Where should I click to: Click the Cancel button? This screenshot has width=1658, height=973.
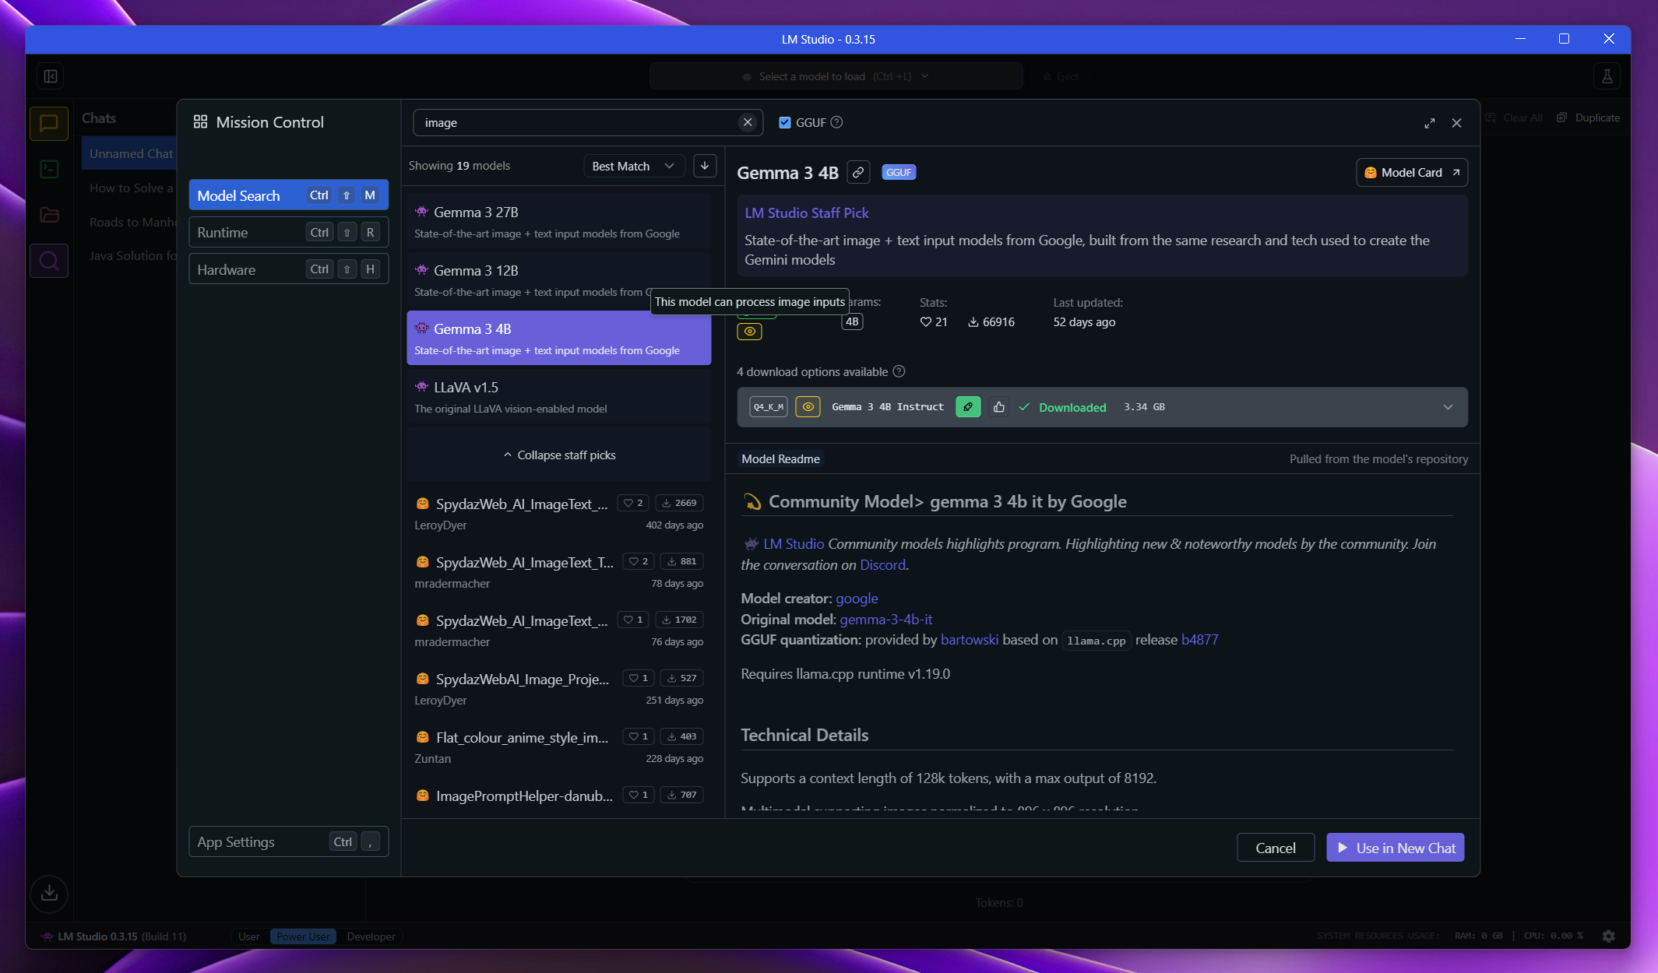click(1276, 848)
